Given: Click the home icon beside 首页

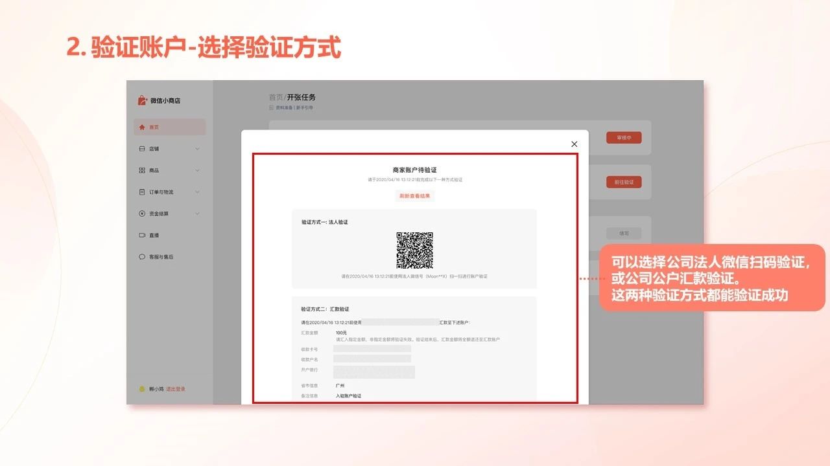Looking at the screenshot, I should 142,128.
